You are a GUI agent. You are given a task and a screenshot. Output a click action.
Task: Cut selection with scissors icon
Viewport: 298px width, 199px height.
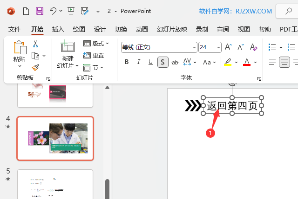(35, 44)
